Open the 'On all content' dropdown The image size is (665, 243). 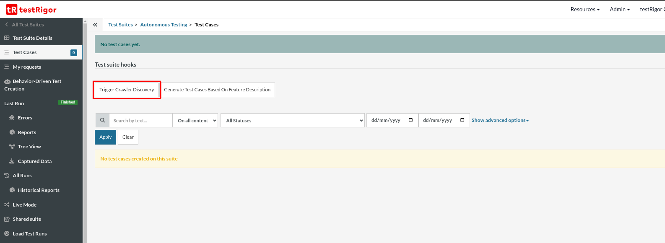click(195, 120)
